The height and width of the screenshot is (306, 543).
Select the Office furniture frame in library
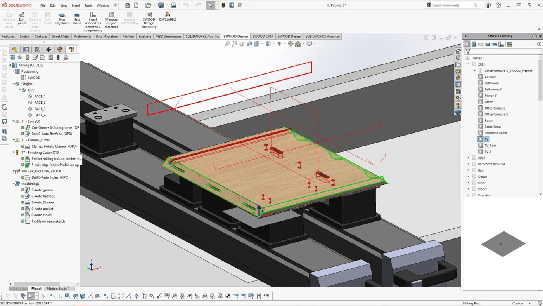click(495, 108)
